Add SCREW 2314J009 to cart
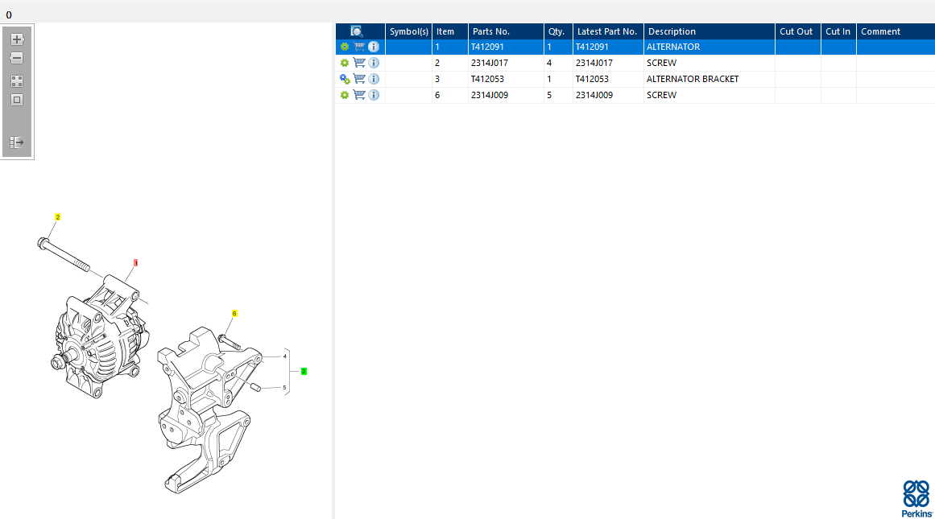The height and width of the screenshot is (519, 935). pyautogui.click(x=359, y=95)
